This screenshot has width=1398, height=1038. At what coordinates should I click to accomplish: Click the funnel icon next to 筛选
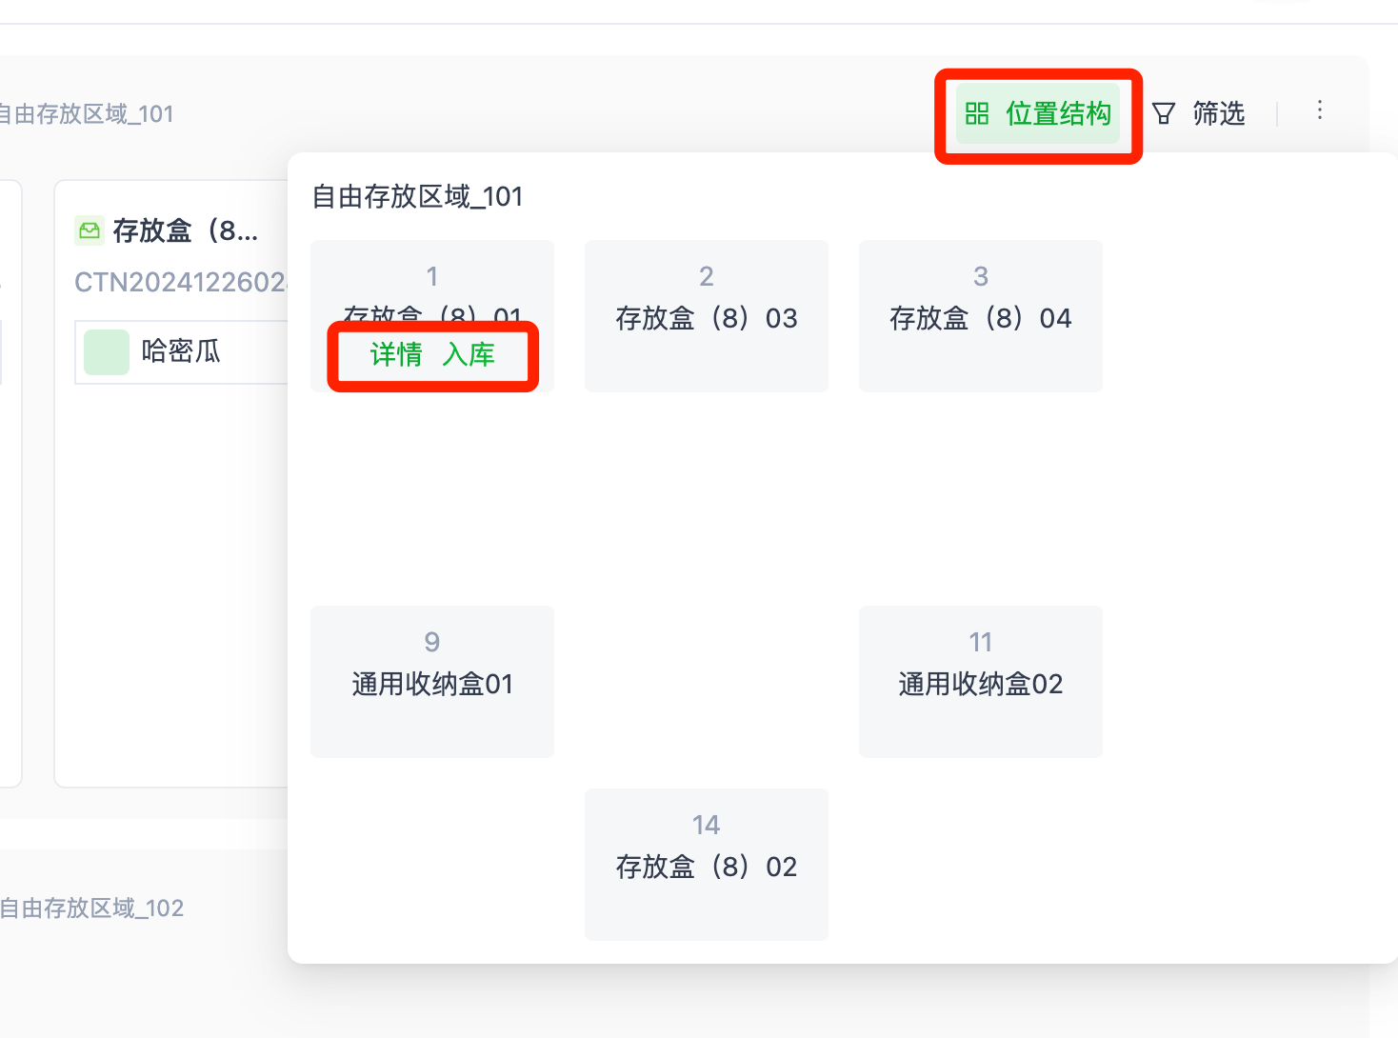click(1164, 112)
